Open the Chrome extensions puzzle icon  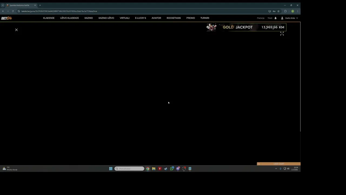tap(285, 11)
